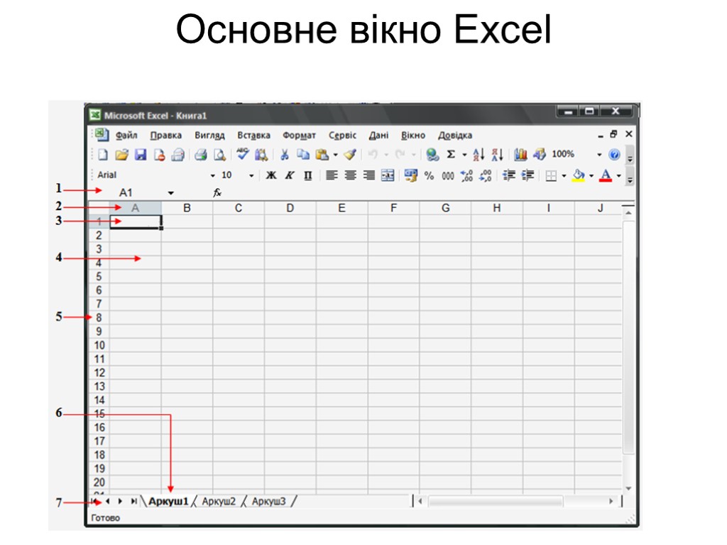Click the horizontal scrollbar thumb

point(495,502)
